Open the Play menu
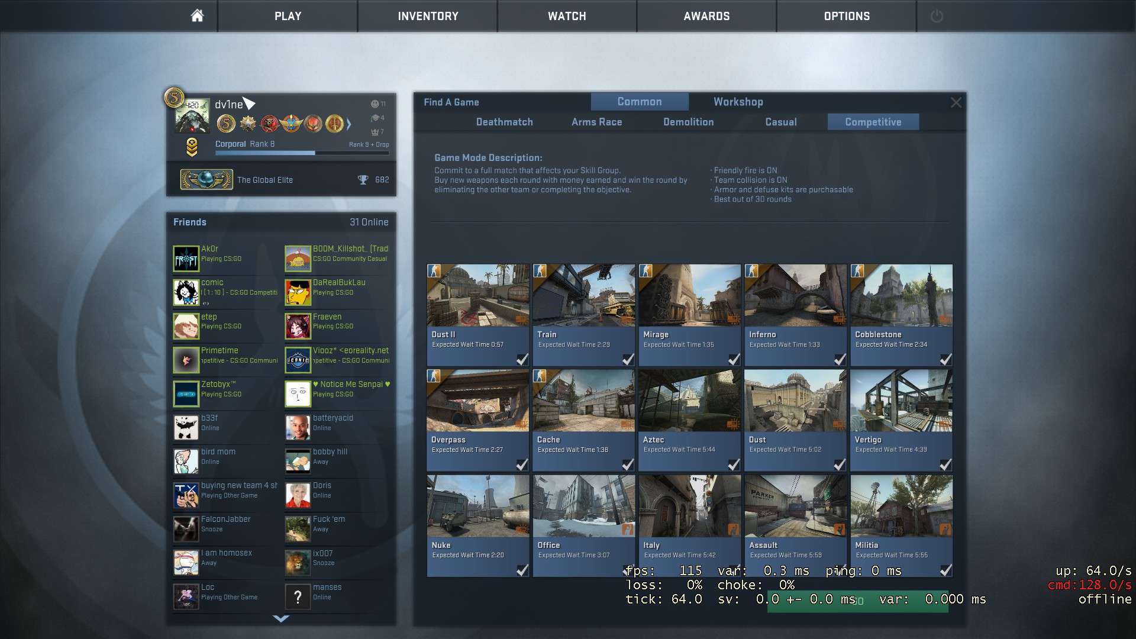Viewport: 1136px width, 639px height. (288, 16)
